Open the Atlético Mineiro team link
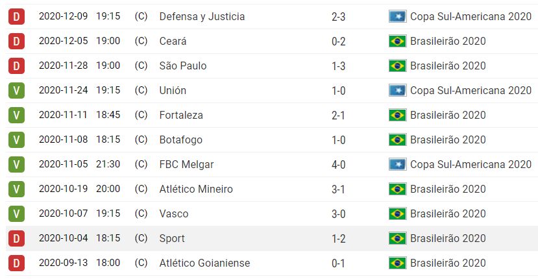Screen dimensions: 538x279 tap(196, 189)
